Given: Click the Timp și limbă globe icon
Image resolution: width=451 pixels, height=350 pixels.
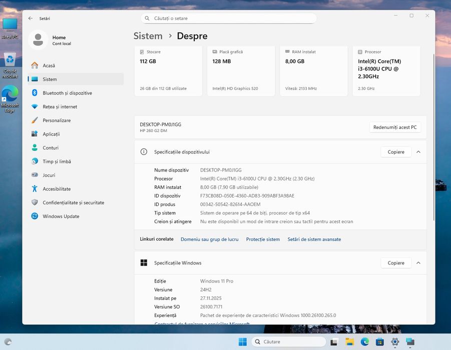Looking at the screenshot, I should (x=35, y=161).
